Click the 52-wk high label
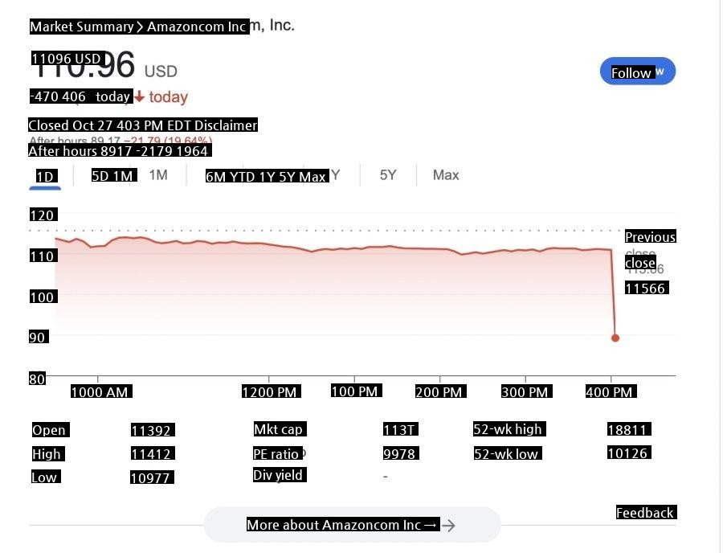 509,429
